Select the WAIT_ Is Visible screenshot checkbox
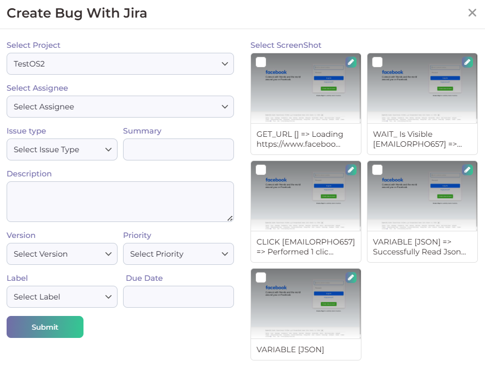The image size is (485, 383). point(377,62)
